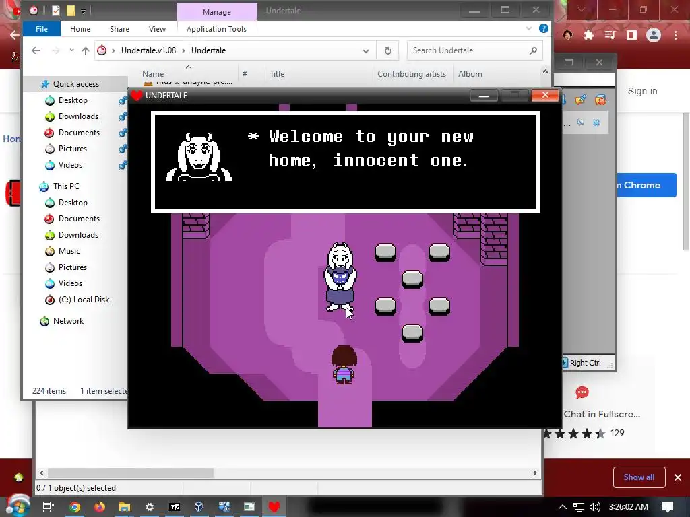Image resolution: width=690 pixels, height=517 pixels.
Task: Launch Chrome from taskbar
Action: point(75,507)
